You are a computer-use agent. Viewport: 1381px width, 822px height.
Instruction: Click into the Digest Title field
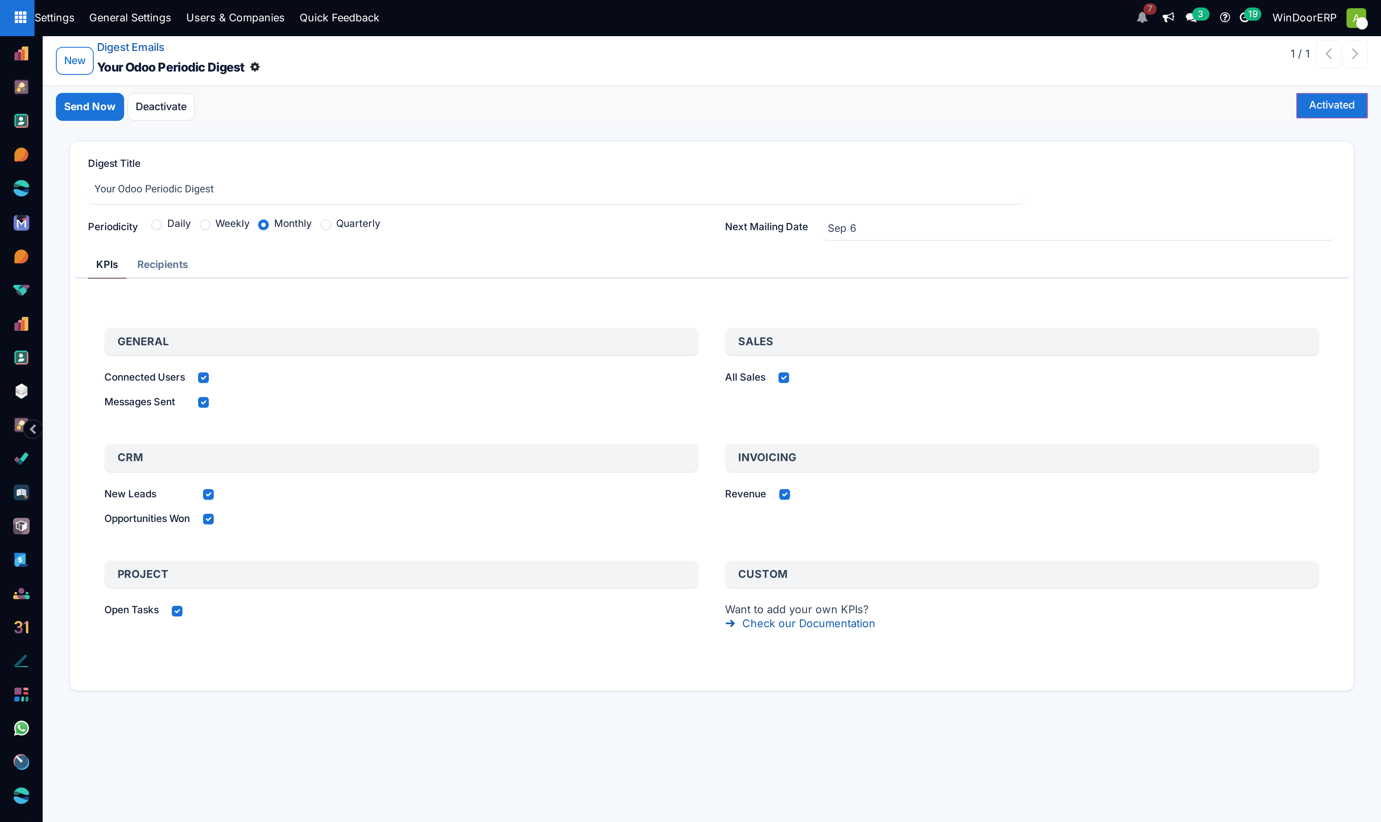pos(556,189)
